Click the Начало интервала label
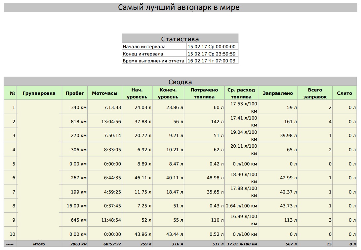 (144, 47)
